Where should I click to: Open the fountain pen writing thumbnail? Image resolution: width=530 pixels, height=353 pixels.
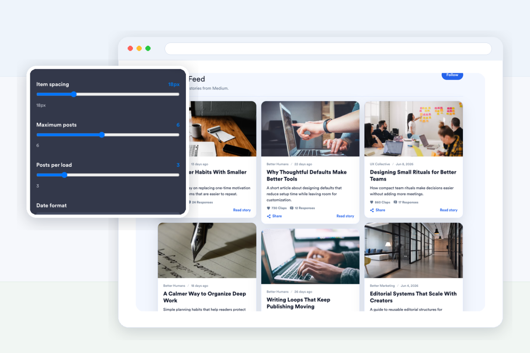(207, 250)
